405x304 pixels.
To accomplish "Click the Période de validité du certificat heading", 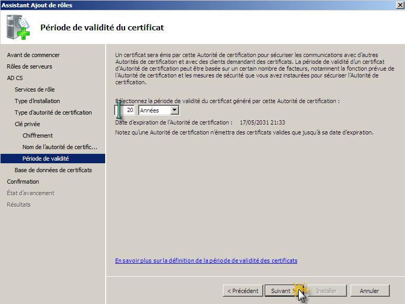I will [x=102, y=28].
